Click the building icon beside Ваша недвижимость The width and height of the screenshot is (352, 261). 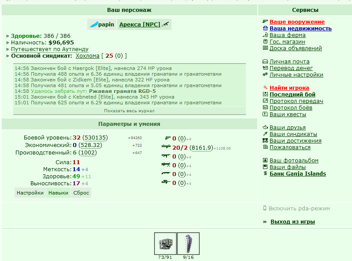pyautogui.click(x=265, y=29)
